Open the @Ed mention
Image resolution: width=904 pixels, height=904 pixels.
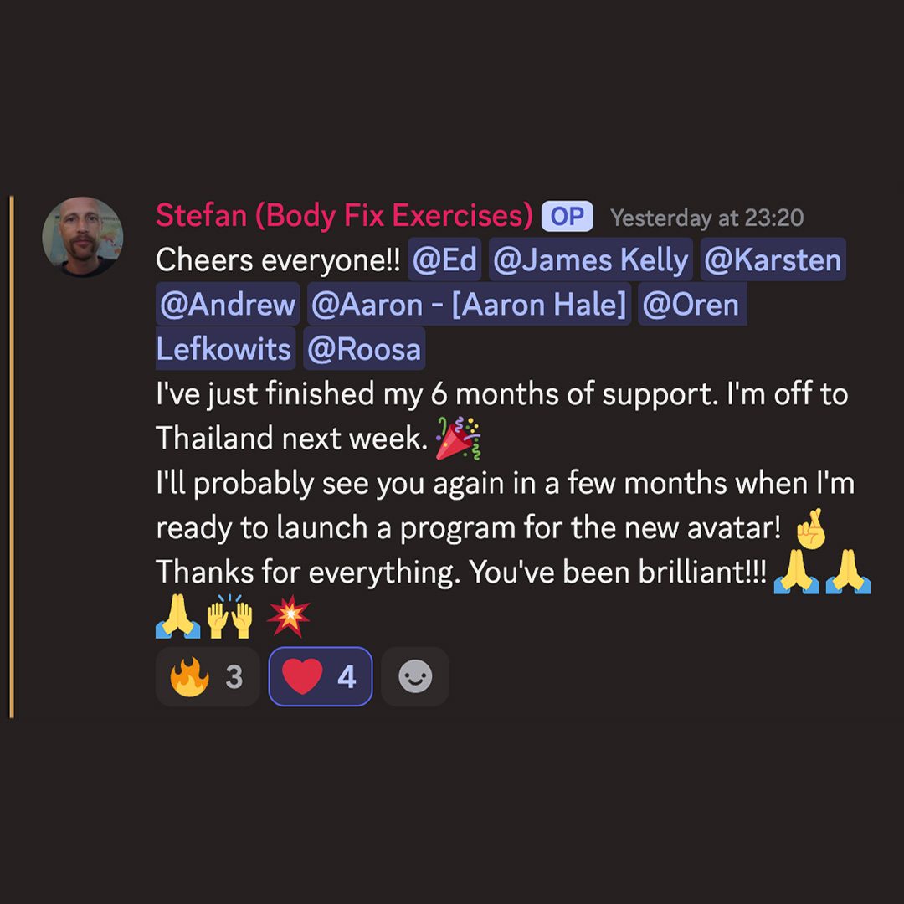444,259
